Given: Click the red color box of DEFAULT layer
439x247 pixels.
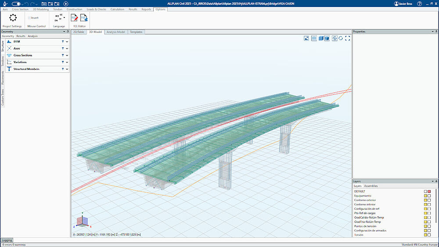Looking at the screenshot, I should (429, 191).
